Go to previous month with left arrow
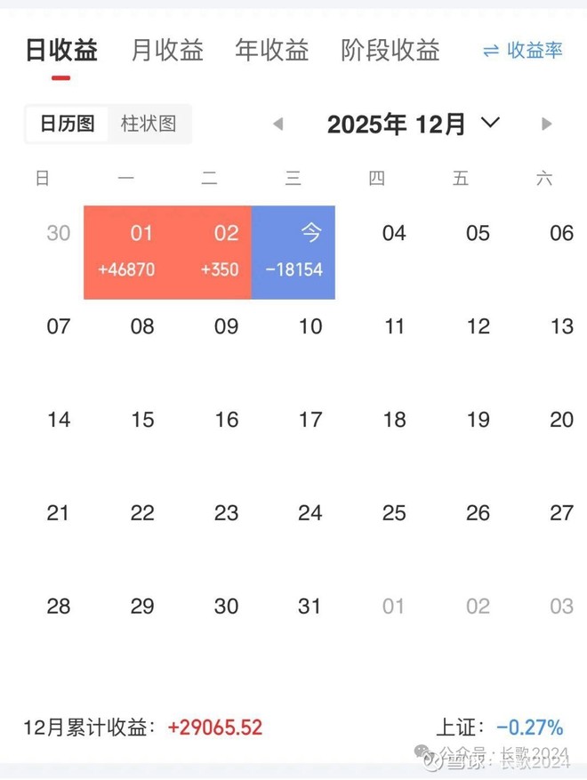 point(278,125)
